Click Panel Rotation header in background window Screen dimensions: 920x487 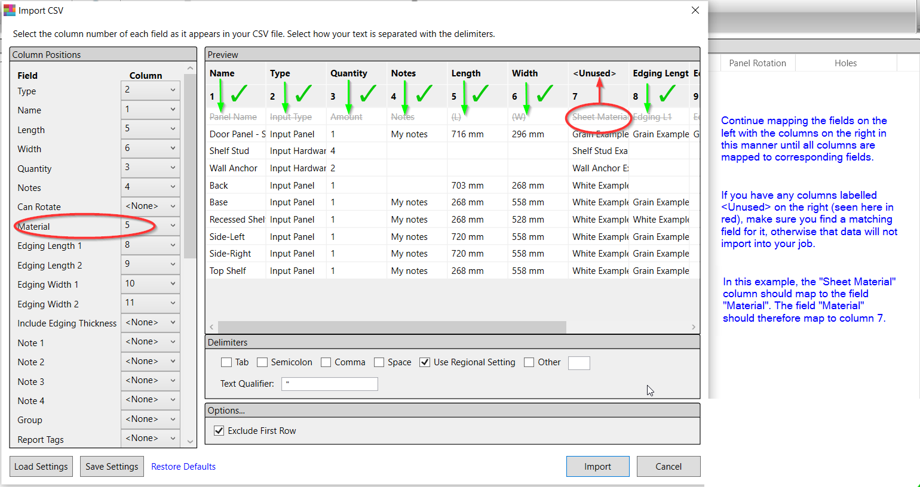coord(758,63)
